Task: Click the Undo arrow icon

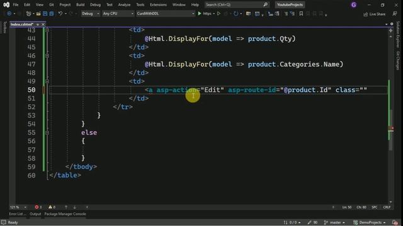Action: point(60,14)
